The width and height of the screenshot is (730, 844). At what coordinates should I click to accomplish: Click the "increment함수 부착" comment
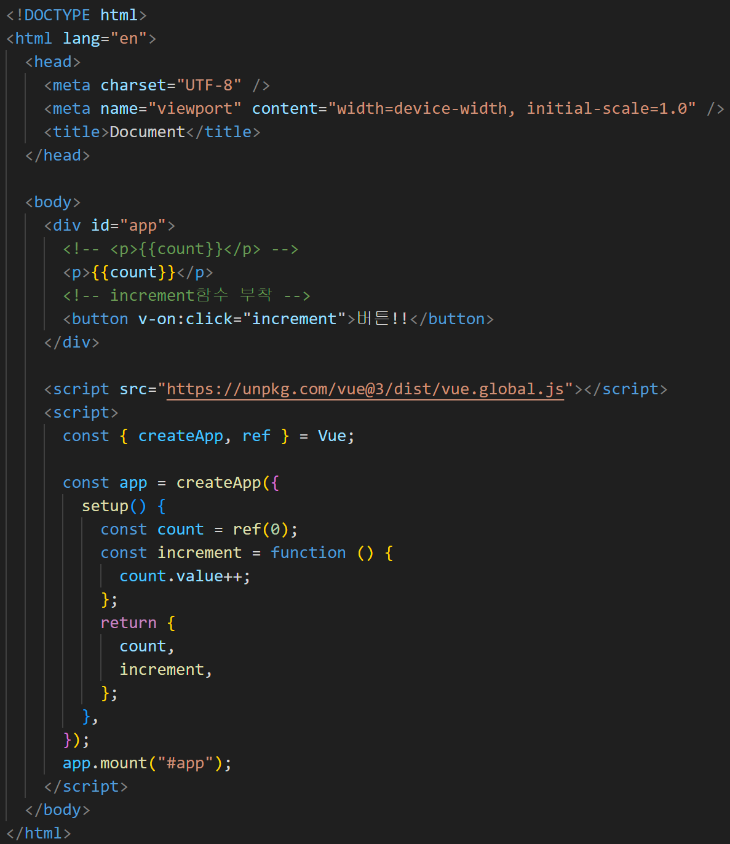point(186,296)
